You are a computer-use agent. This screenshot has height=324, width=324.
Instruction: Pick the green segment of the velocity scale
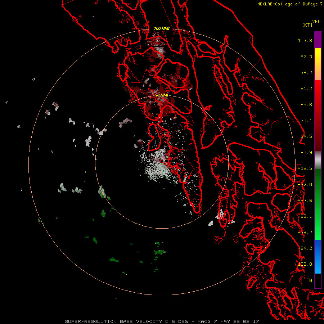tap(318, 204)
